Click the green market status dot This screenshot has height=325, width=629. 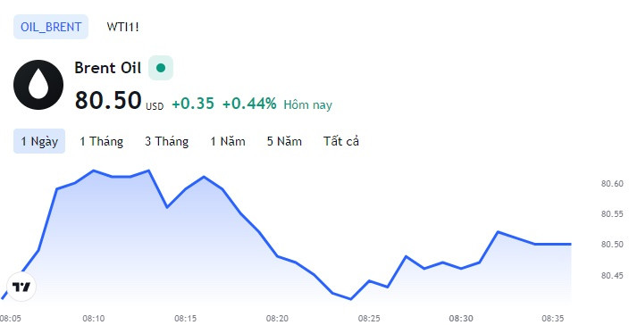click(x=161, y=68)
